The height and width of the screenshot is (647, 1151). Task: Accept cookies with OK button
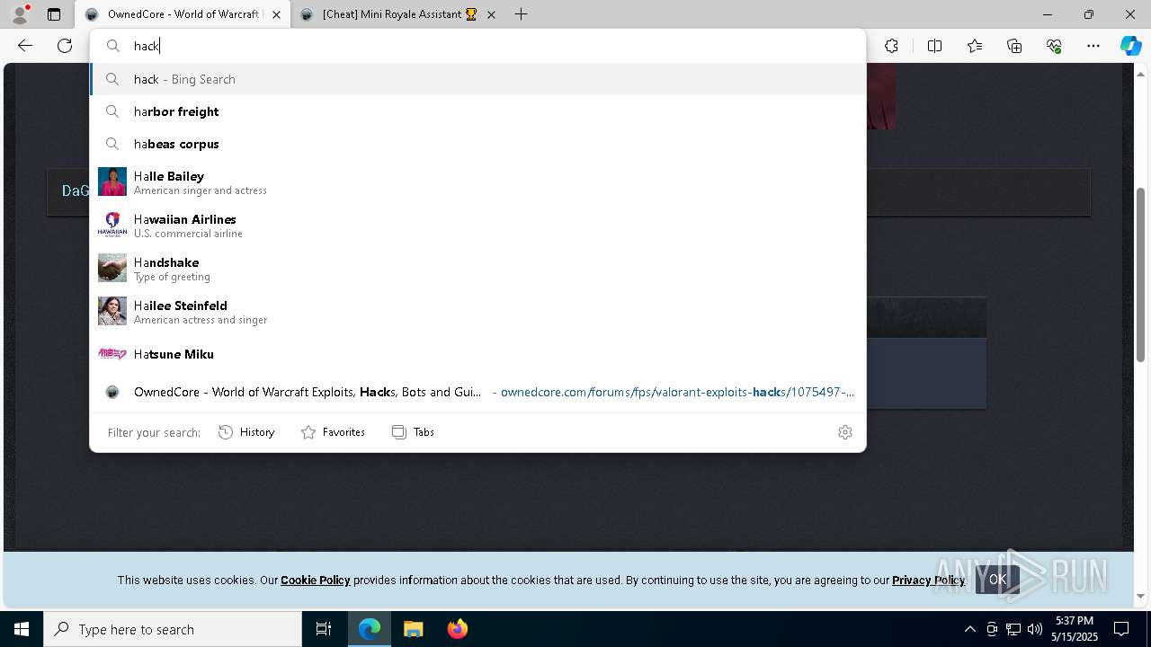coord(997,580)
